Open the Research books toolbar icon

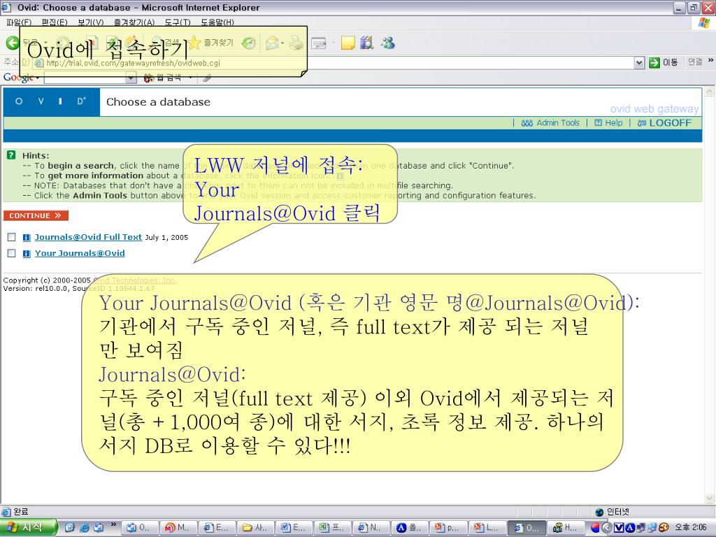pos(366,43)
